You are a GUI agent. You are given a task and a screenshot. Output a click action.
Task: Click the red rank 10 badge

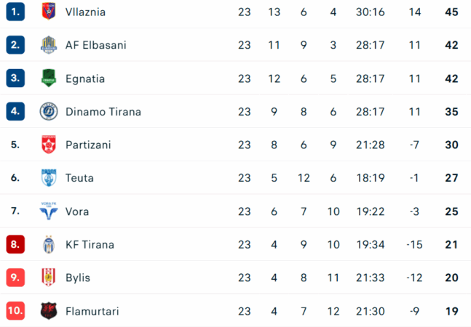tap(15, 311)
